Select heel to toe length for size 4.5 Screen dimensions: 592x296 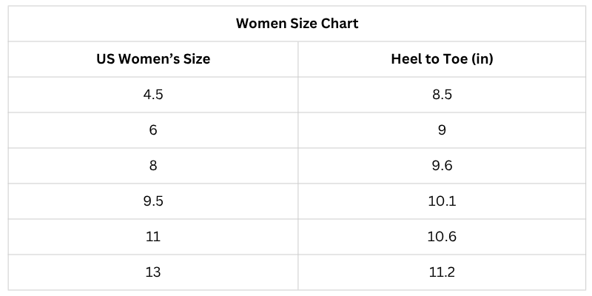(442, 95)
